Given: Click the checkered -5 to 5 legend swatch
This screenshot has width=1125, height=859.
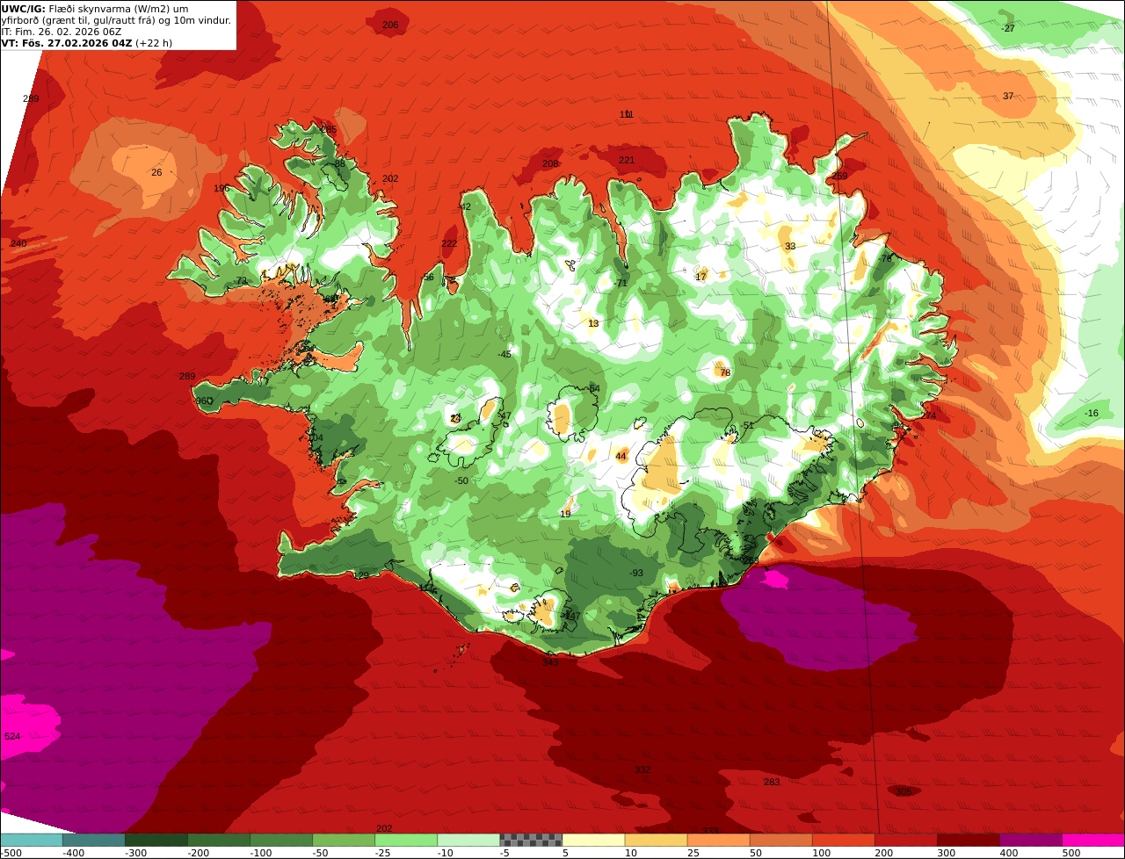Looking at the screenshot, I should (x=531, y=840).
